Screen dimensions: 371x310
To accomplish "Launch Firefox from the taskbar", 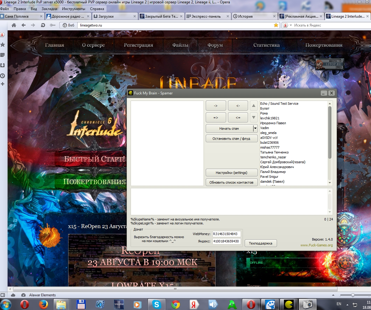I will tap(44, 305).
